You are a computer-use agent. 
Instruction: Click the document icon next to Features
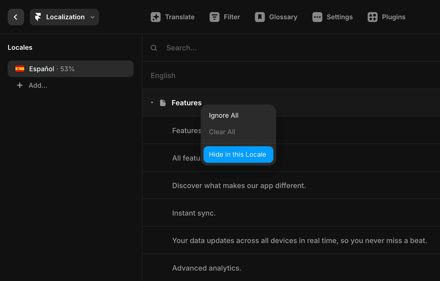pyautogui.click(x=163, y=102)
